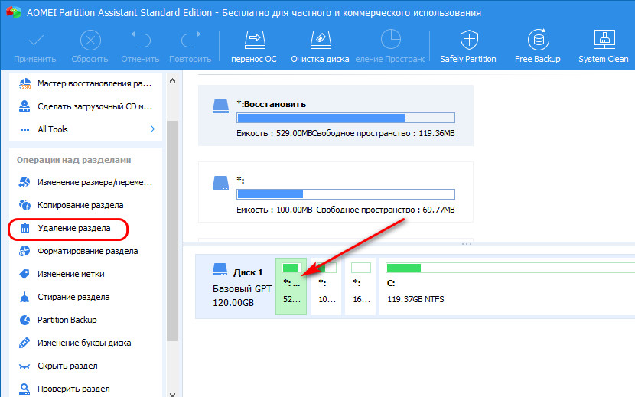Click Удаление раздела trash icon
The height and width of the screenshot is (397, 635).
[x=24, y=228]
